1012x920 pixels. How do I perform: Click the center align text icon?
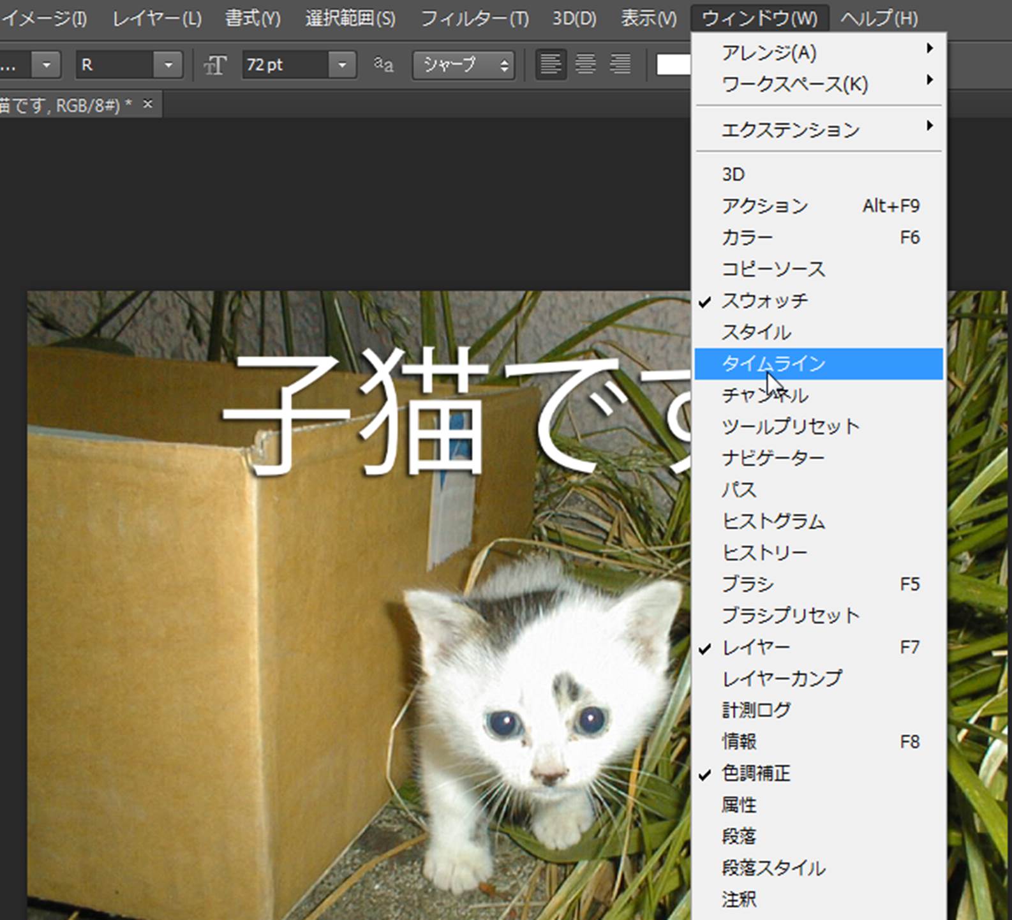click(x=585, y=64)
